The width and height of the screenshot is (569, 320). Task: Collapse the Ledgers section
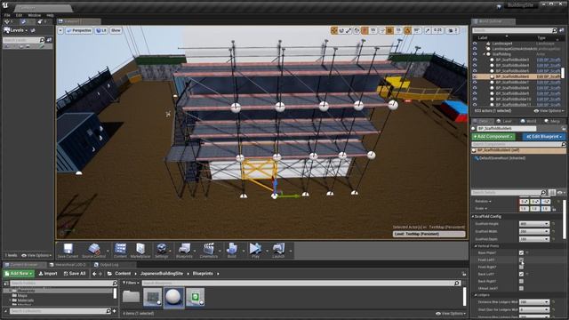pos(476,295)
